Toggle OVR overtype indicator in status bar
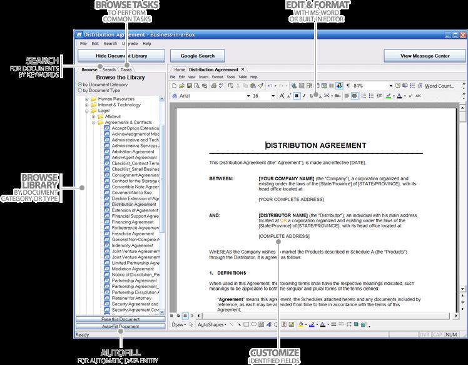The width and height of the screenshot is (468, 365). (424, 334)
